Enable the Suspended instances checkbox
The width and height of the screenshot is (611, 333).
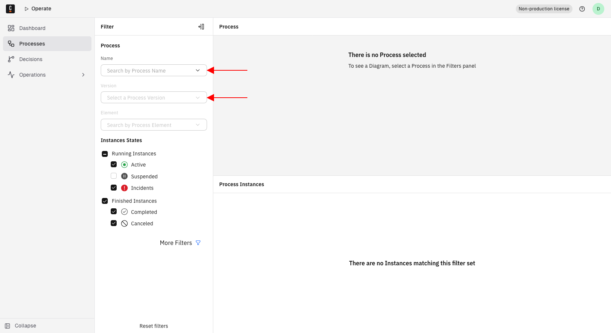(x=114, y=176)
